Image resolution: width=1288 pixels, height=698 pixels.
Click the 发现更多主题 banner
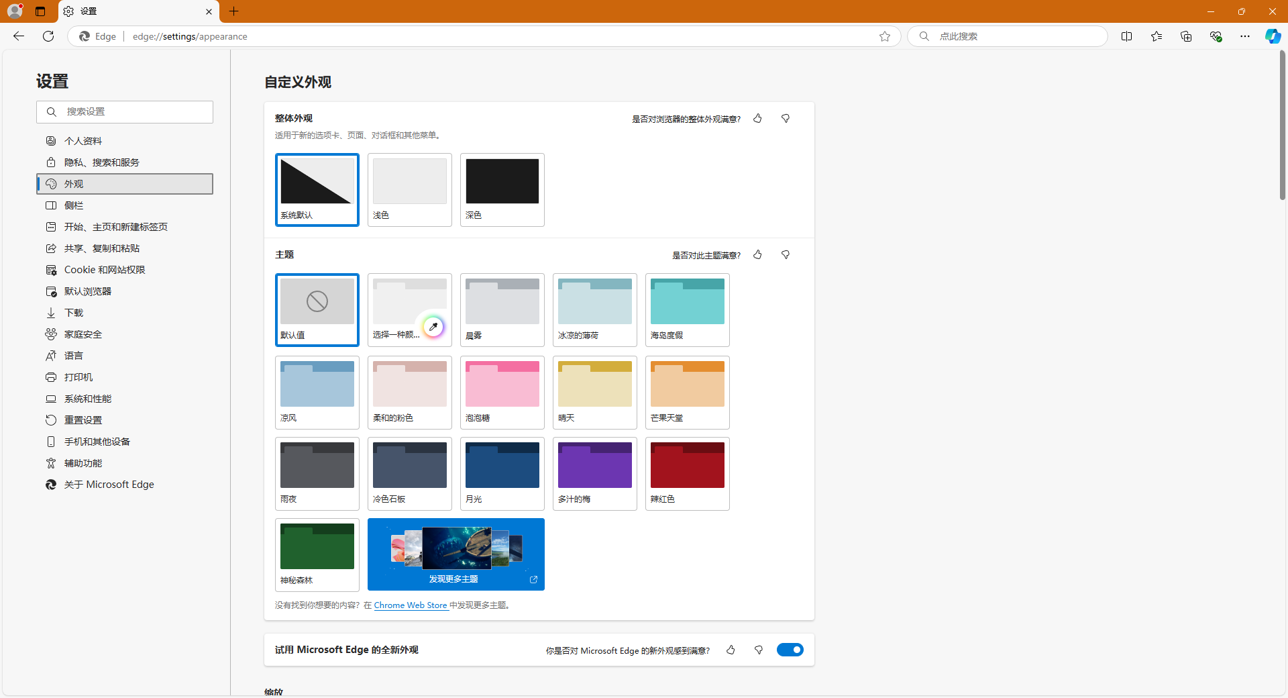[456, 554]
